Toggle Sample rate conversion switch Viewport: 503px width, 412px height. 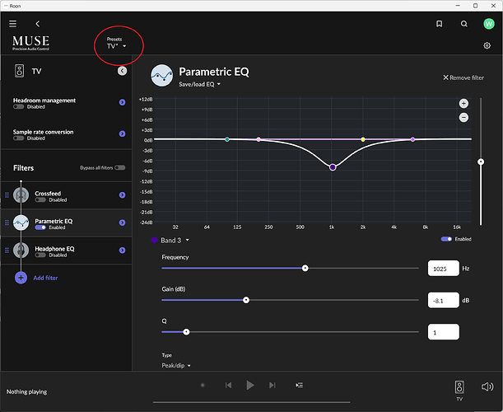[x=19, y=138]
